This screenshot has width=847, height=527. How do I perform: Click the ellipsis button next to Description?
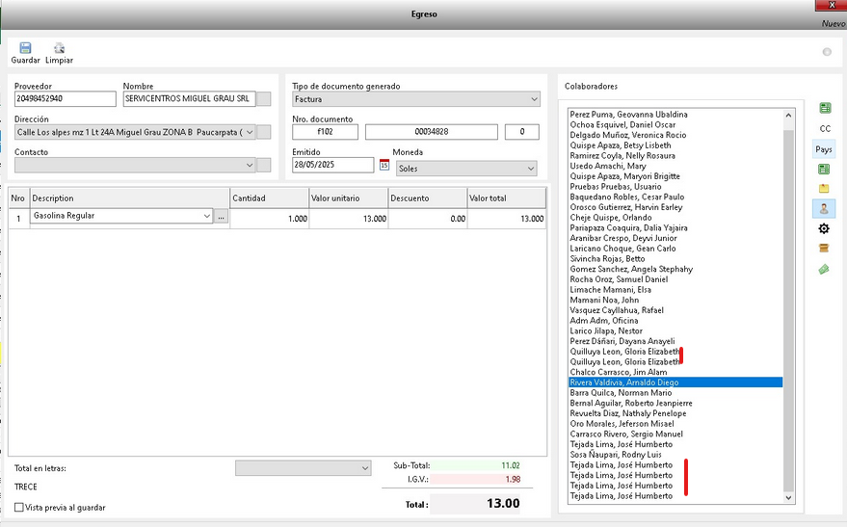(222, 219)
